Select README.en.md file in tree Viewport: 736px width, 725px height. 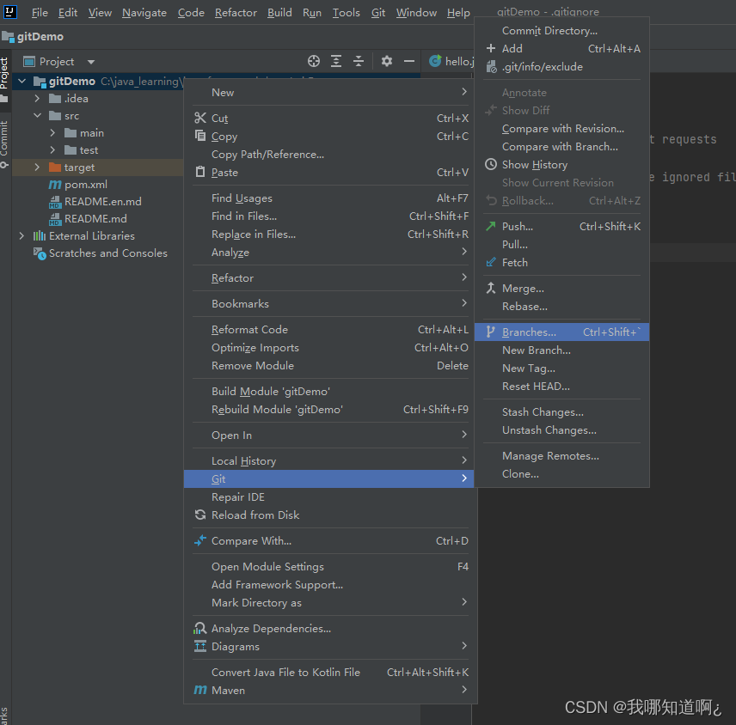click(103, 201)
